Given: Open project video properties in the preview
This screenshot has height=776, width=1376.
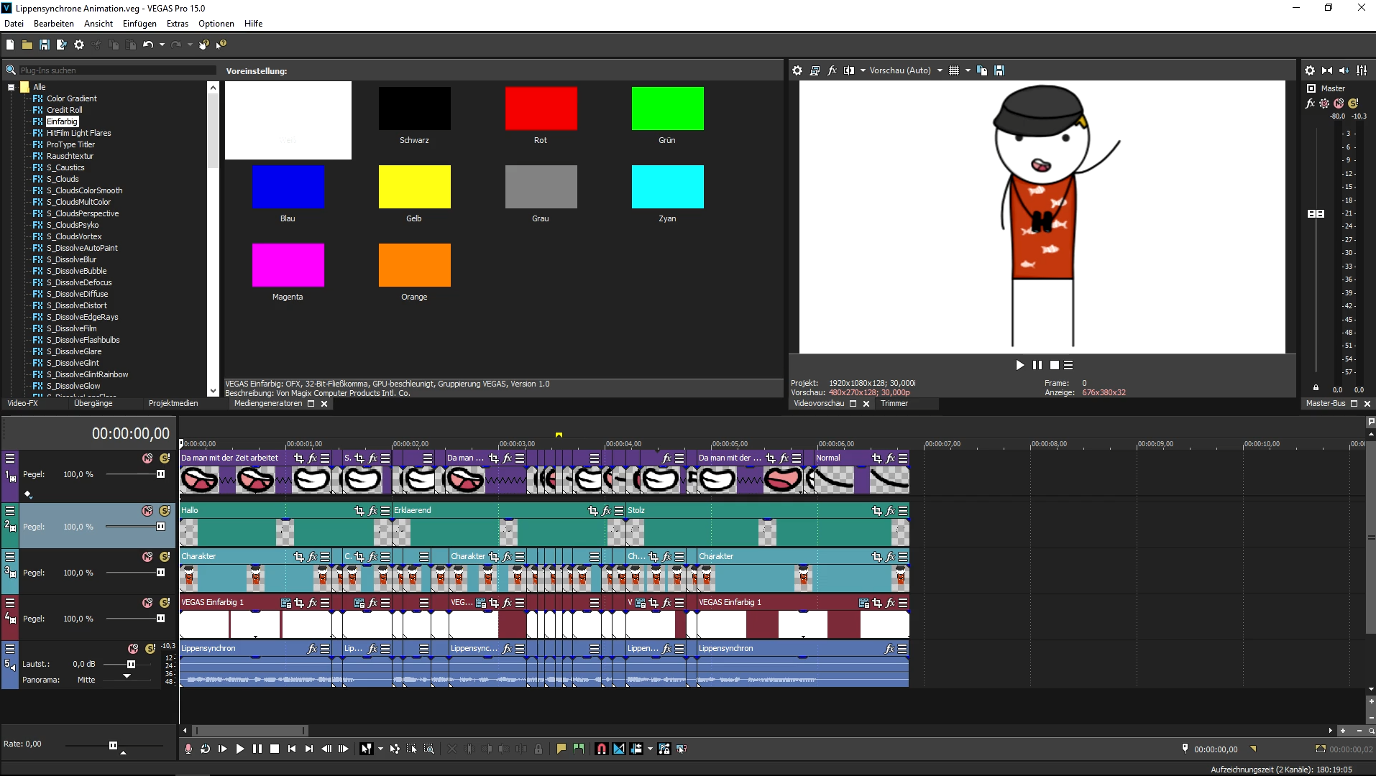Looking at the screenshot, I should click(797, 70).
